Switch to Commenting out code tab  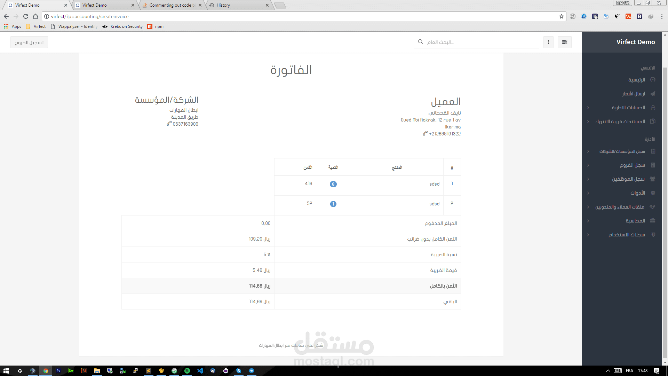pyautogui.click(x=172, y=5)
